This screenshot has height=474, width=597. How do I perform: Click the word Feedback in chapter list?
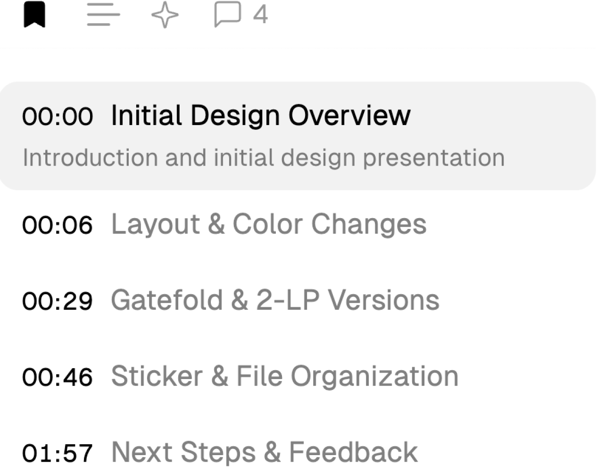353,452
